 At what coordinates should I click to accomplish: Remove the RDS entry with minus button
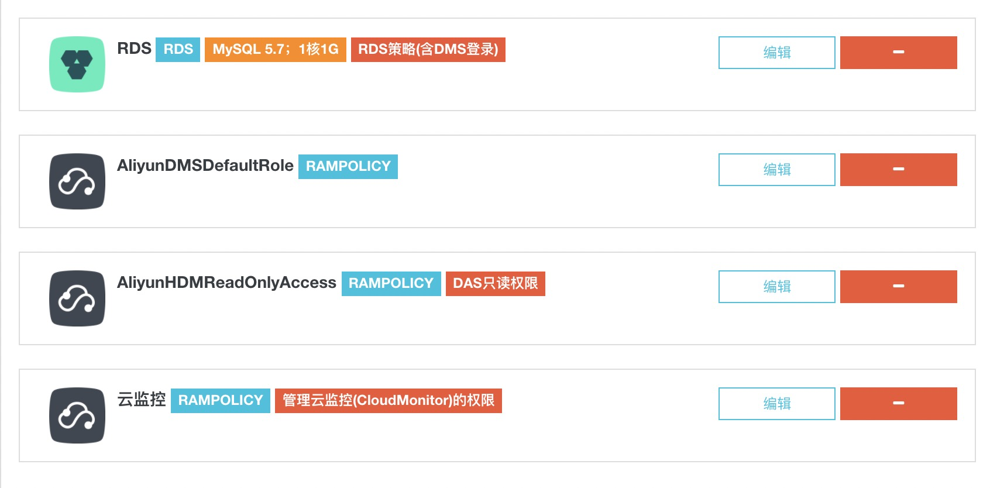[x=898, y=53]
